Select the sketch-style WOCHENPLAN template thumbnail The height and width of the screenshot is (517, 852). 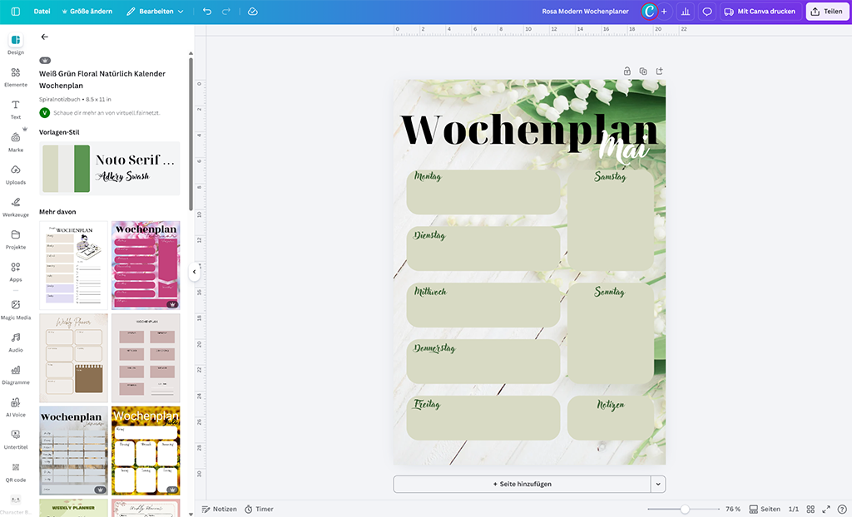point(73,265)
